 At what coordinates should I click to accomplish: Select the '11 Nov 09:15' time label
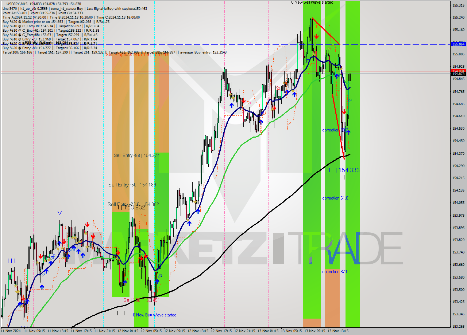pos(34,331)
